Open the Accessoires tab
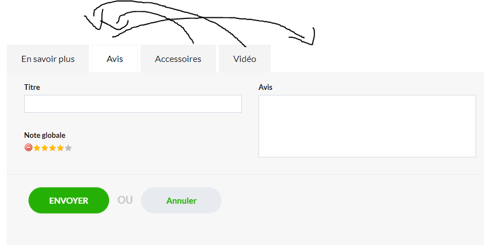Image resolution: width=484 pixels, height=245 pixels. [178, 59]
